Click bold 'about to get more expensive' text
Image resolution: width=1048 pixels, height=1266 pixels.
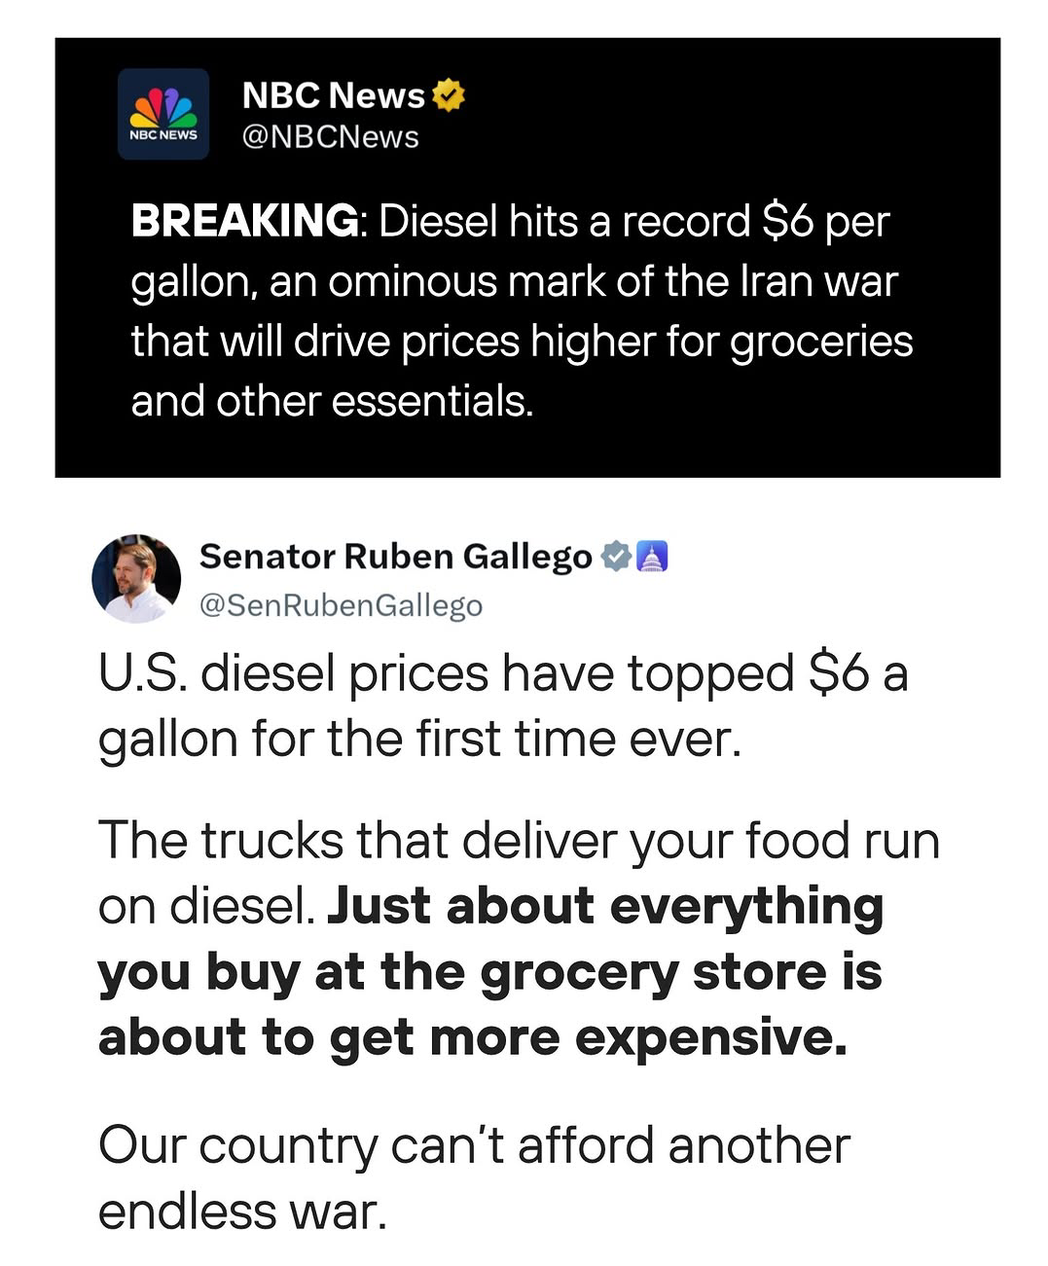[473, 1037]
